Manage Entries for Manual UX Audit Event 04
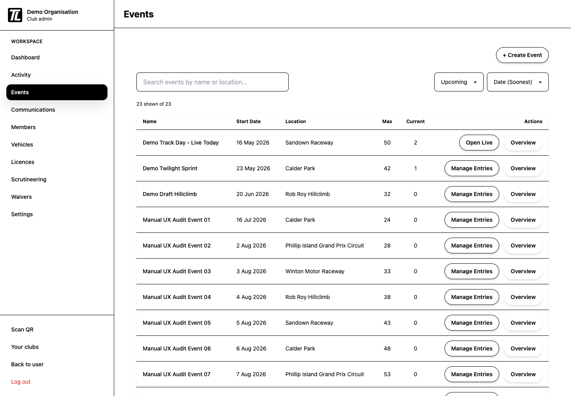571x396 pixels. 472,297
